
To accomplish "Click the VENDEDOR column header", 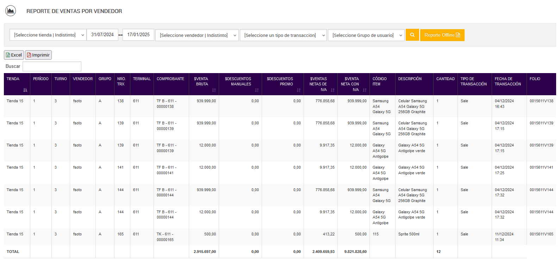I will [83, 84].
